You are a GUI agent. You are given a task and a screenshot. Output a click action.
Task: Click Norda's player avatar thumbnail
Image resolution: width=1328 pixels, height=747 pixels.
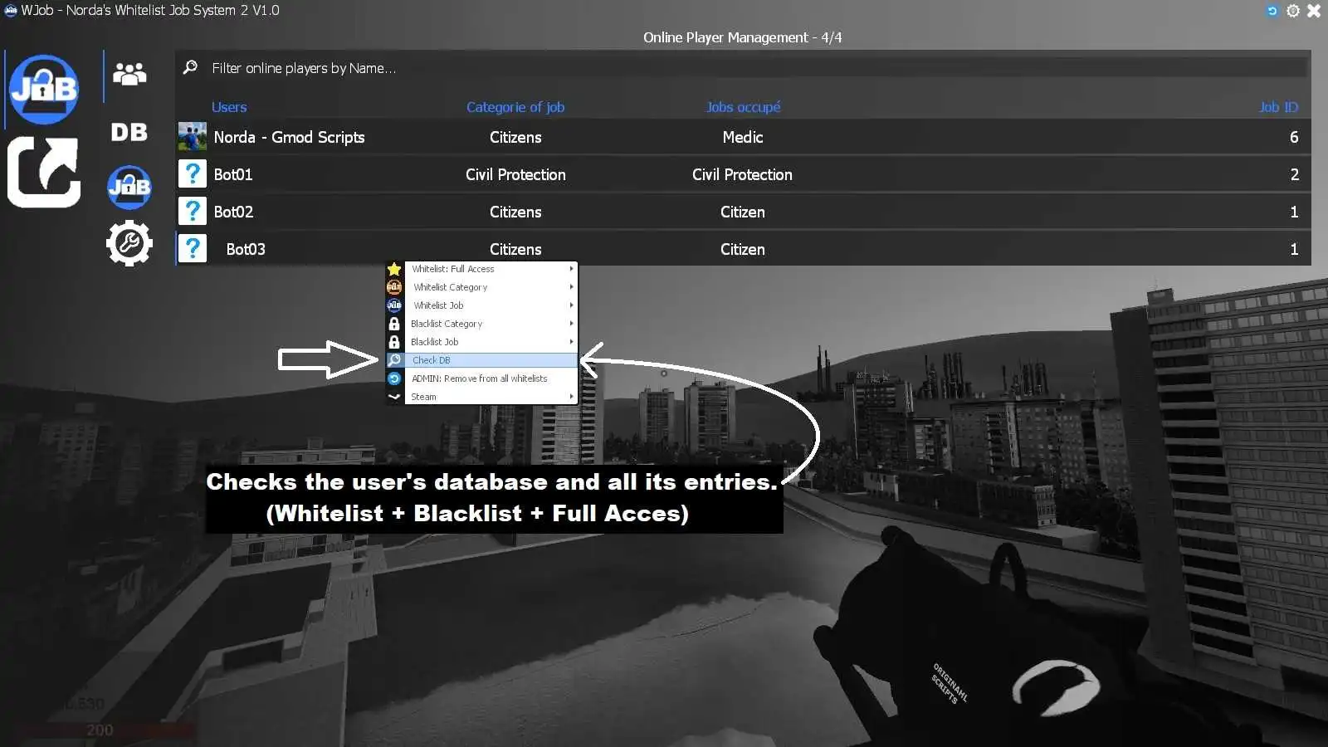(192, 137)
